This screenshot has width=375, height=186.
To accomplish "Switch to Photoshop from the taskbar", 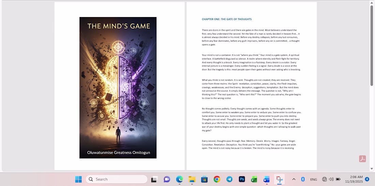I will pos(242,179).
